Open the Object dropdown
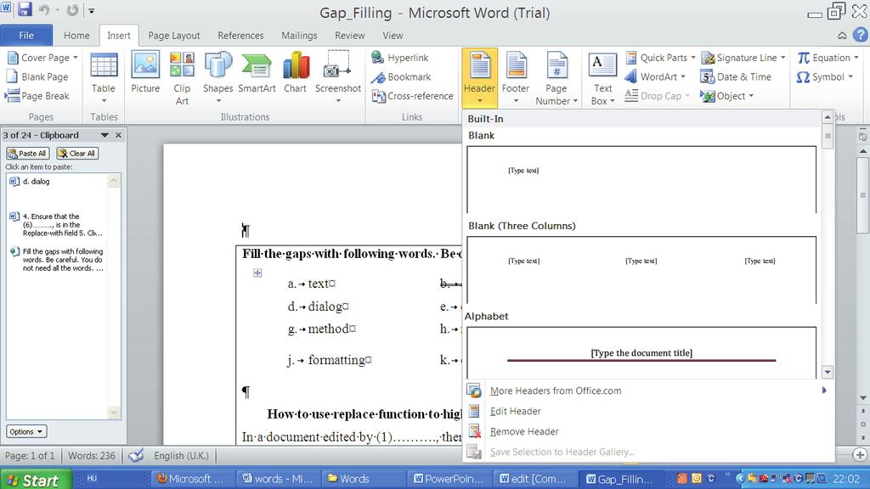 tap(727, 96)
